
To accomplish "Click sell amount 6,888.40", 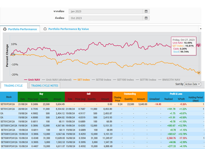I will [108, 146].
